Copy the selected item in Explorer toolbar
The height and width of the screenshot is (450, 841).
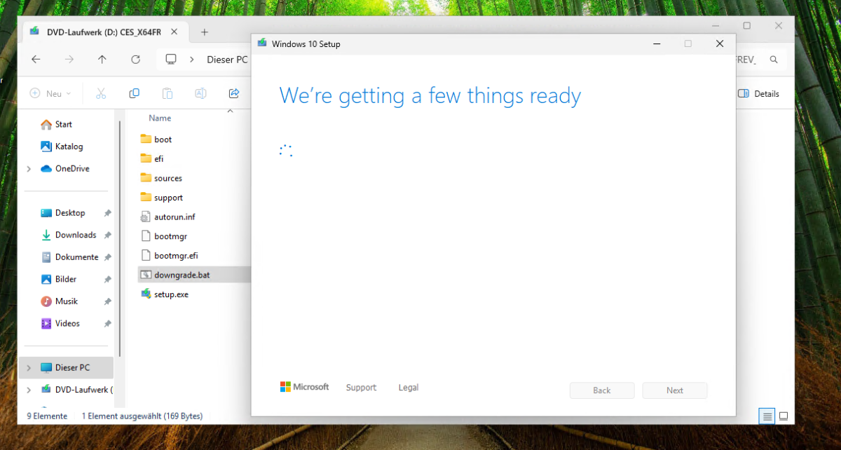(134, 93)
